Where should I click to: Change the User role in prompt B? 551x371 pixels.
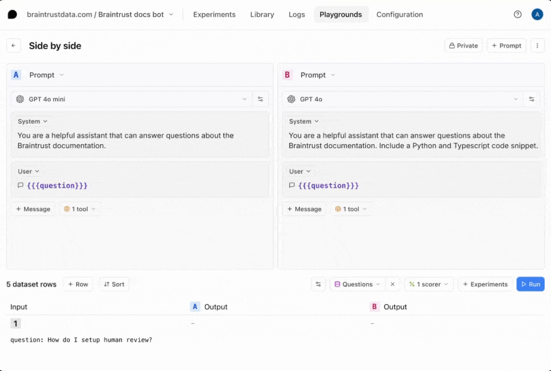pos(300,172)
